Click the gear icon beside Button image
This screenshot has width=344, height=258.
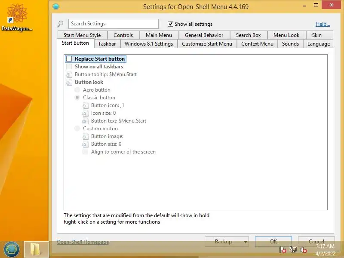(x=85, y=136)
